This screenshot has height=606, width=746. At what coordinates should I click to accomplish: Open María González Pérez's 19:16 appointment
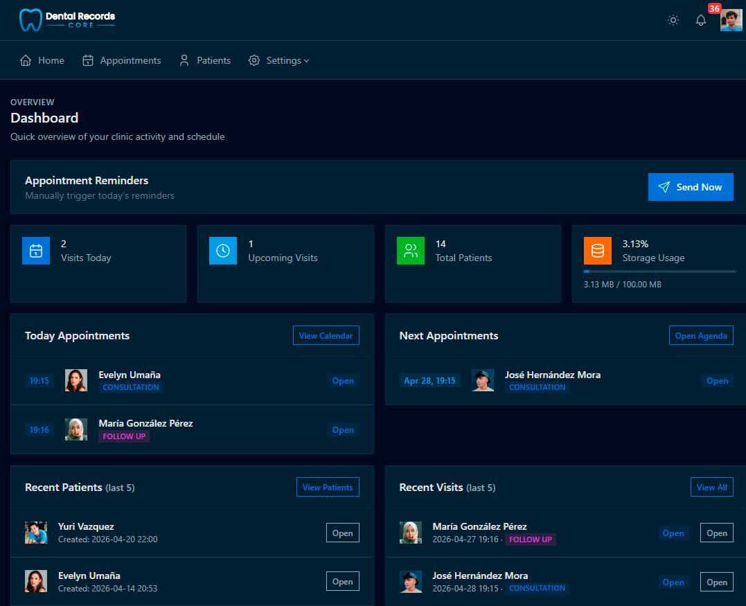pos(343,429)
